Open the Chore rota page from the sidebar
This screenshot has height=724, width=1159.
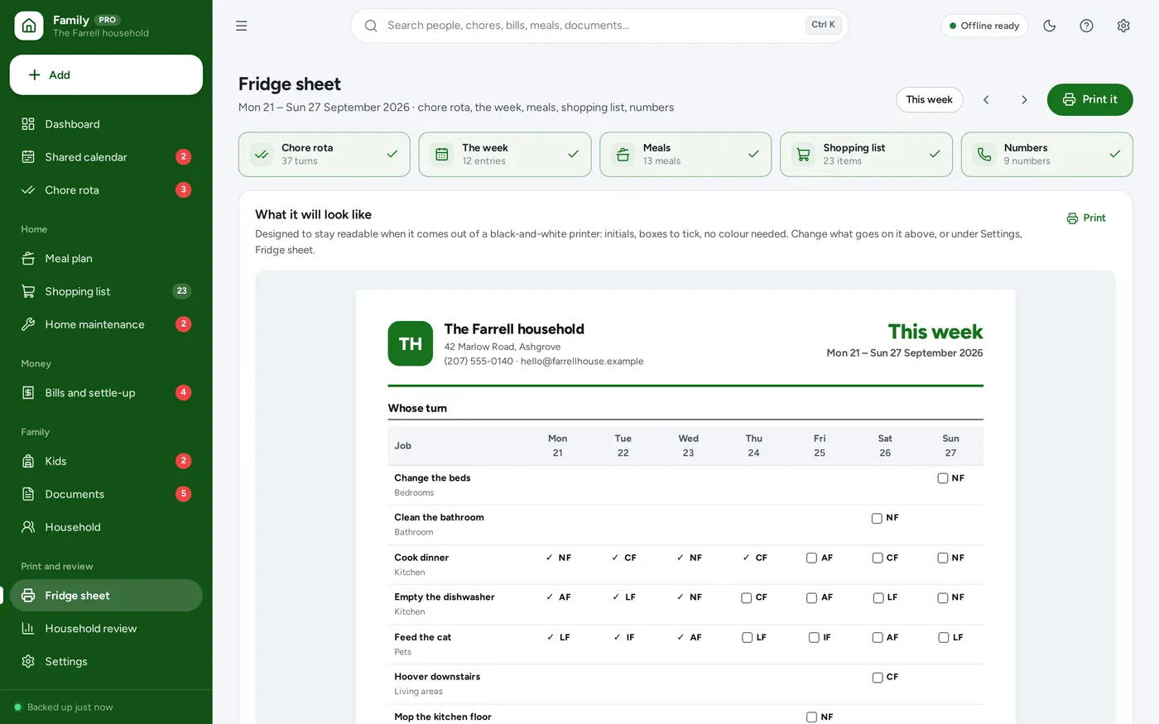106,190
